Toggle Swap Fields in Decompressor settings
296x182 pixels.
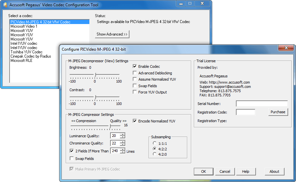click(x=135, y=86)
